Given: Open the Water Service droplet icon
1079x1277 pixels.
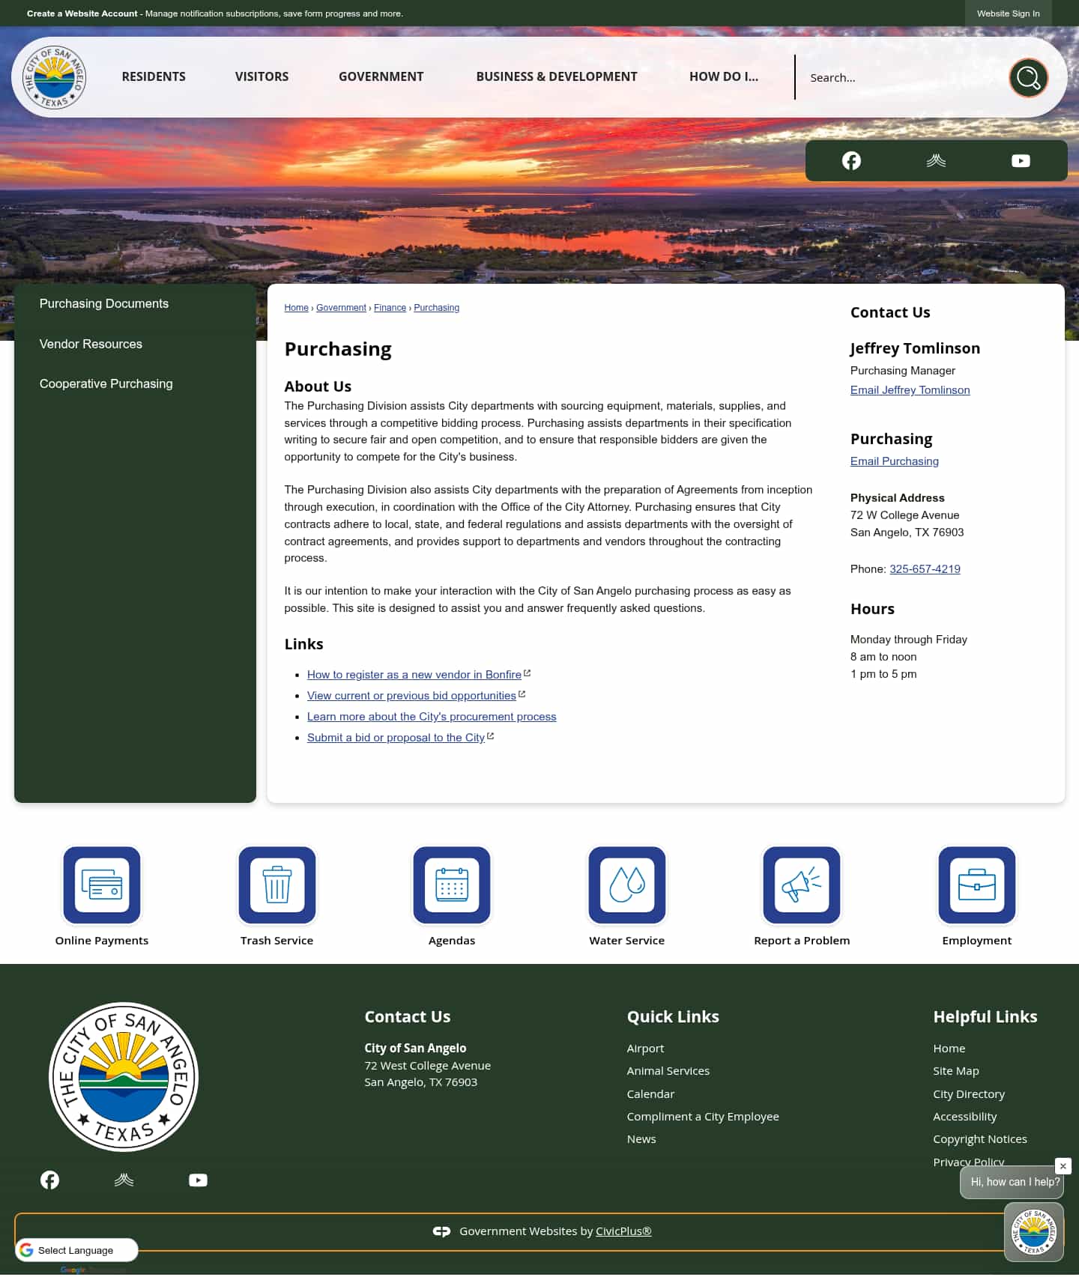Looking at the screenshot, I should pos(627,885).
